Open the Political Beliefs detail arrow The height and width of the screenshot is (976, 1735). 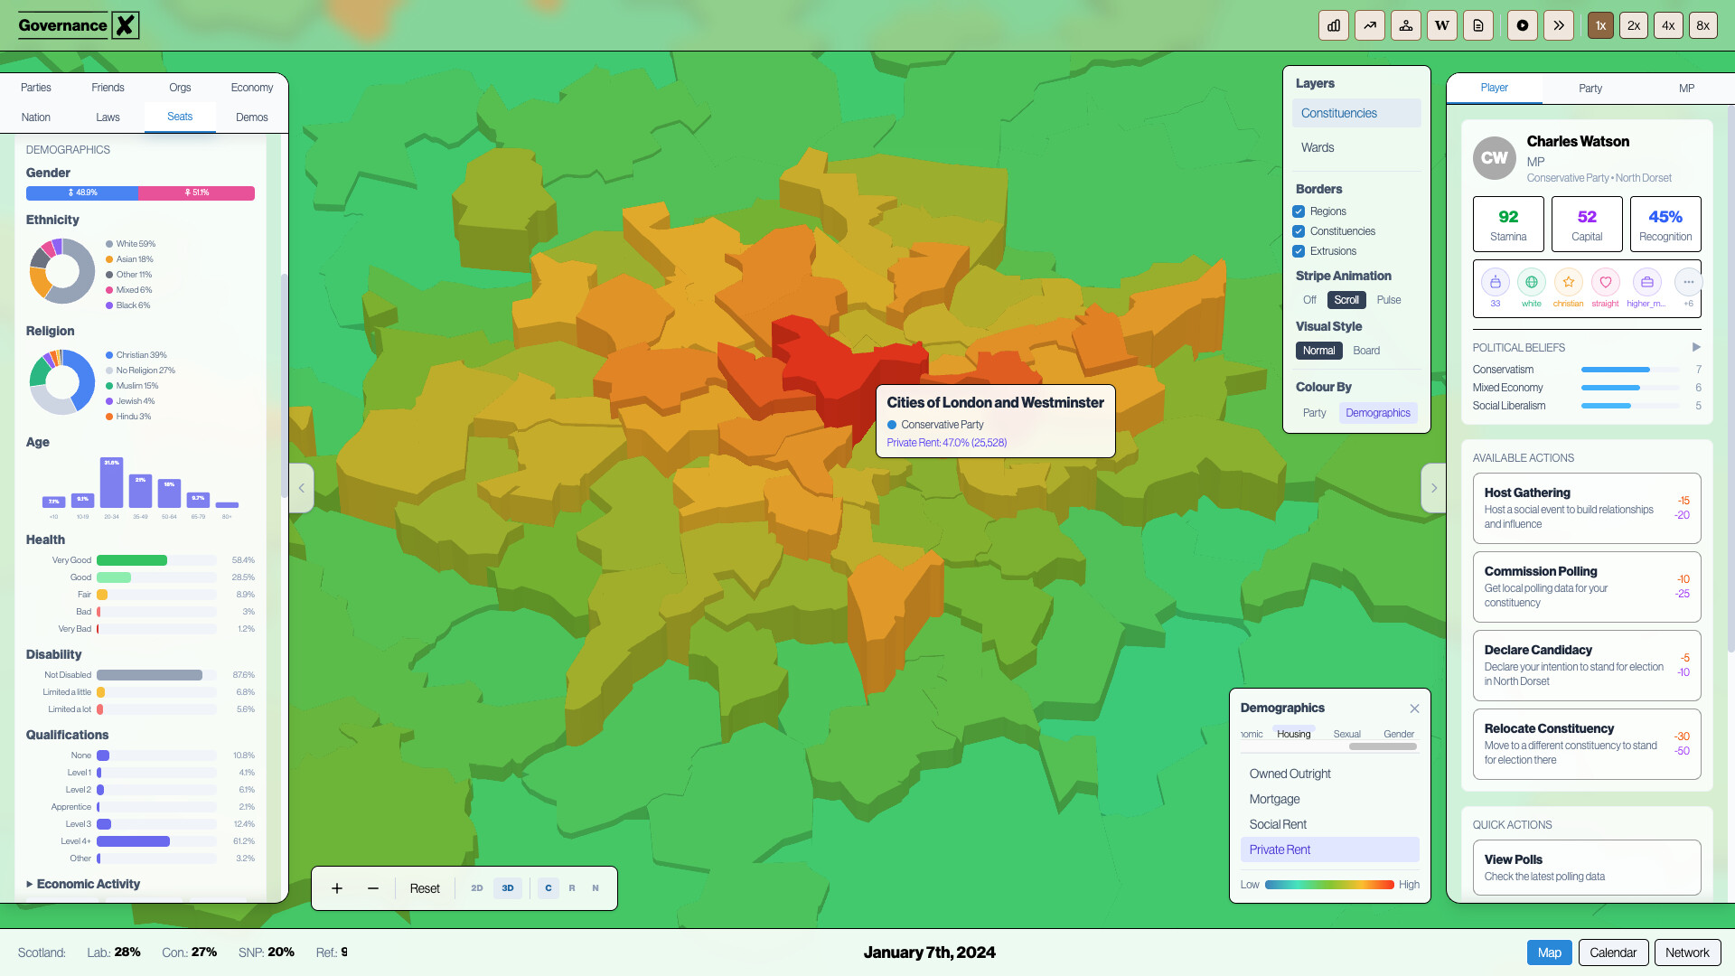[1696, 347]
